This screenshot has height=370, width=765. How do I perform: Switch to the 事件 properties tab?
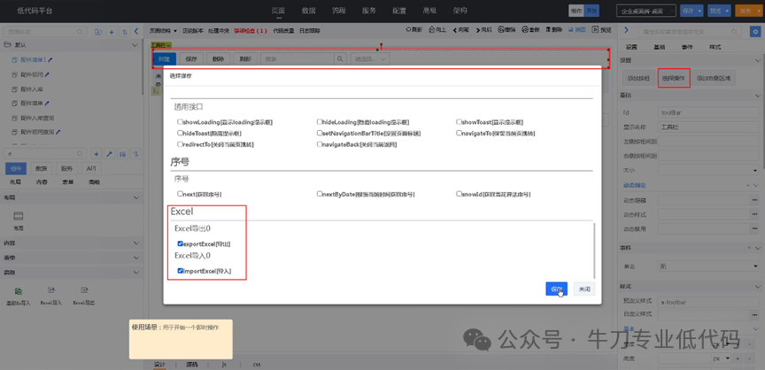[686, 47]
